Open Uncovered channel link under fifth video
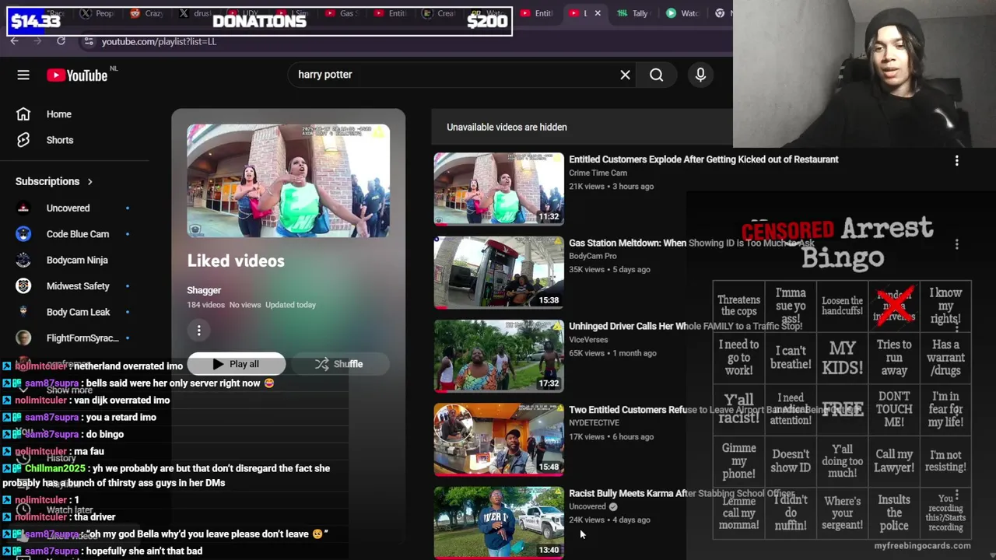Image resolution: width=996 pixels, height=560 pixels. point(587,506)
